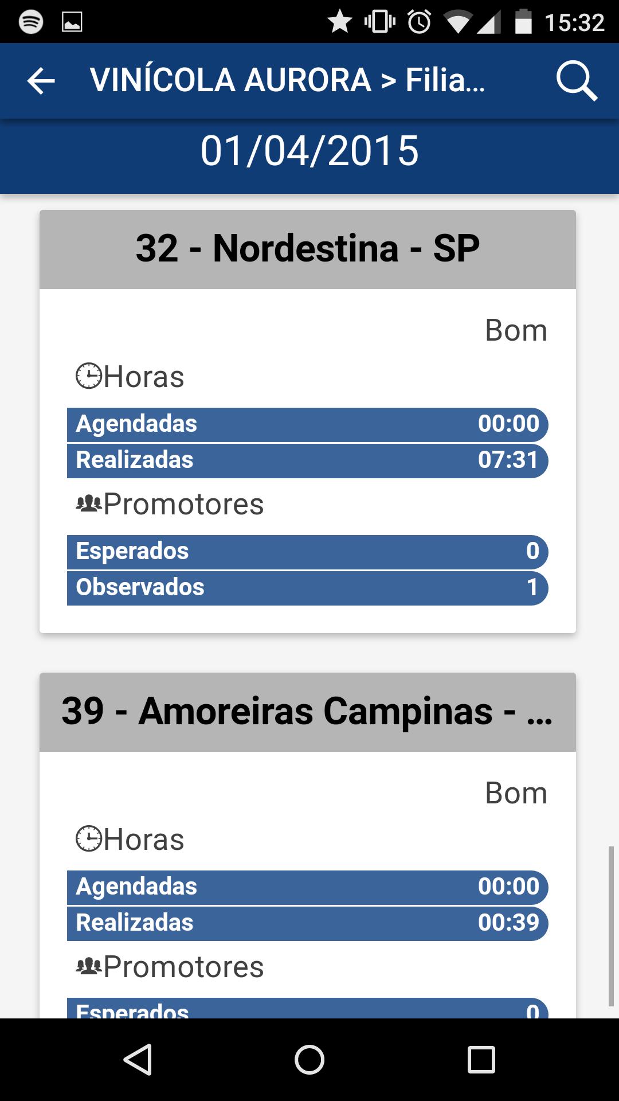Tap the Spotify status bar icon
The width and height of the screenshot is (619, 1101).
tap(31, 22)
